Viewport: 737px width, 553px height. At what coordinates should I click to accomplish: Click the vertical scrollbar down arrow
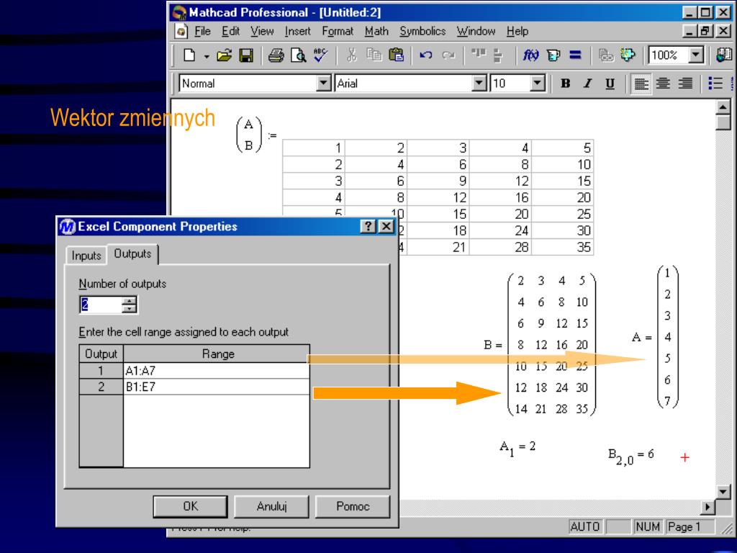click(723, 492)
